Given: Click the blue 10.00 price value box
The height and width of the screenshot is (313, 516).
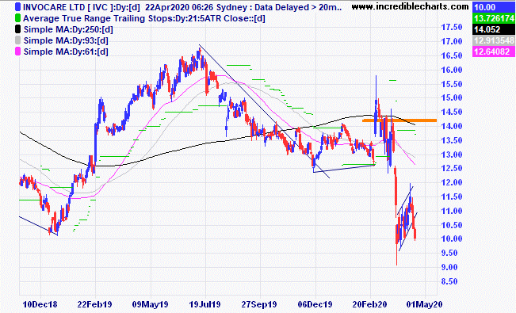Looking at the screenshot, I should click(494, 7).
